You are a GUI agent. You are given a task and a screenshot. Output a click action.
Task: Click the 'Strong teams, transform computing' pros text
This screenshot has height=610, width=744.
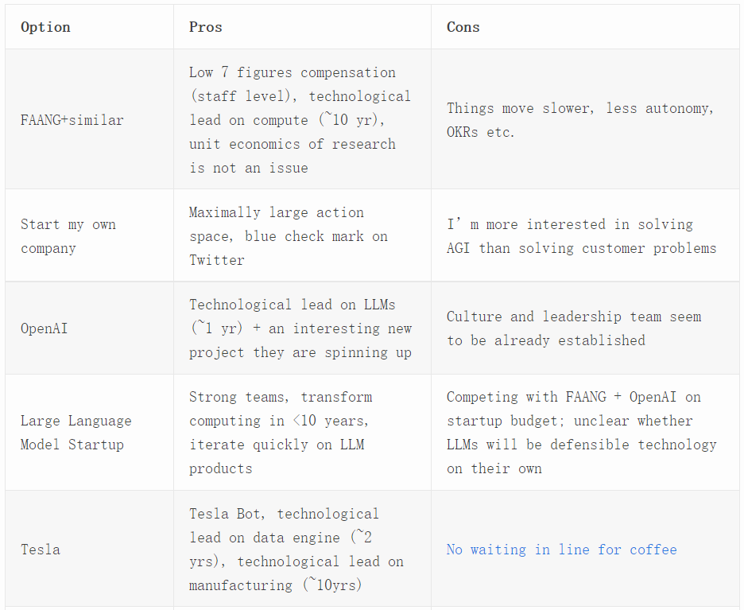click(280, 397)
